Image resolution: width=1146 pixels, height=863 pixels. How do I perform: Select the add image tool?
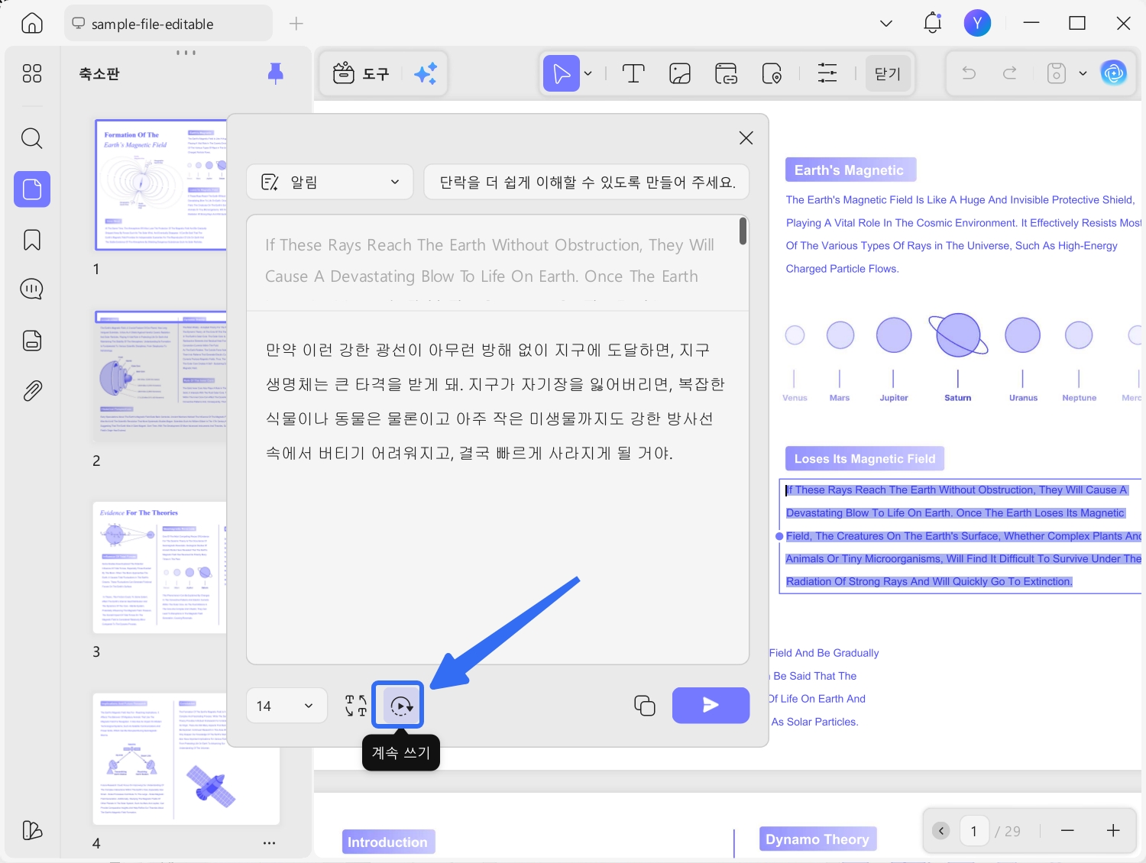pos(680,73)
